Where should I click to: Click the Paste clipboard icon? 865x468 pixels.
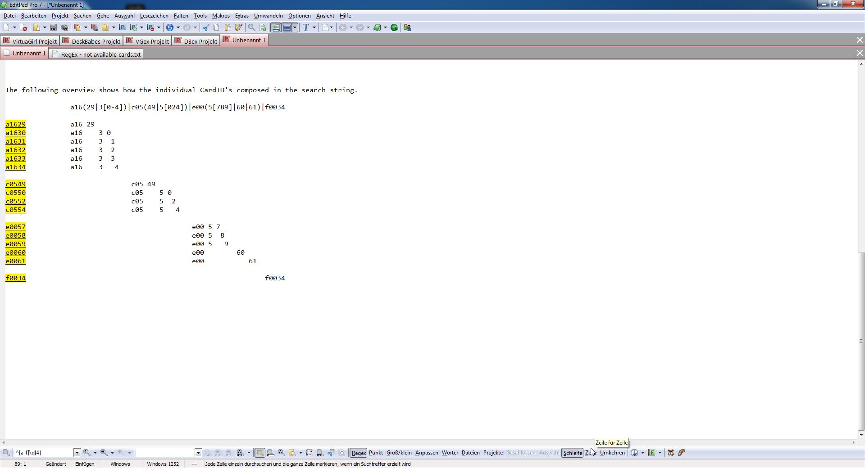[228, 27]
